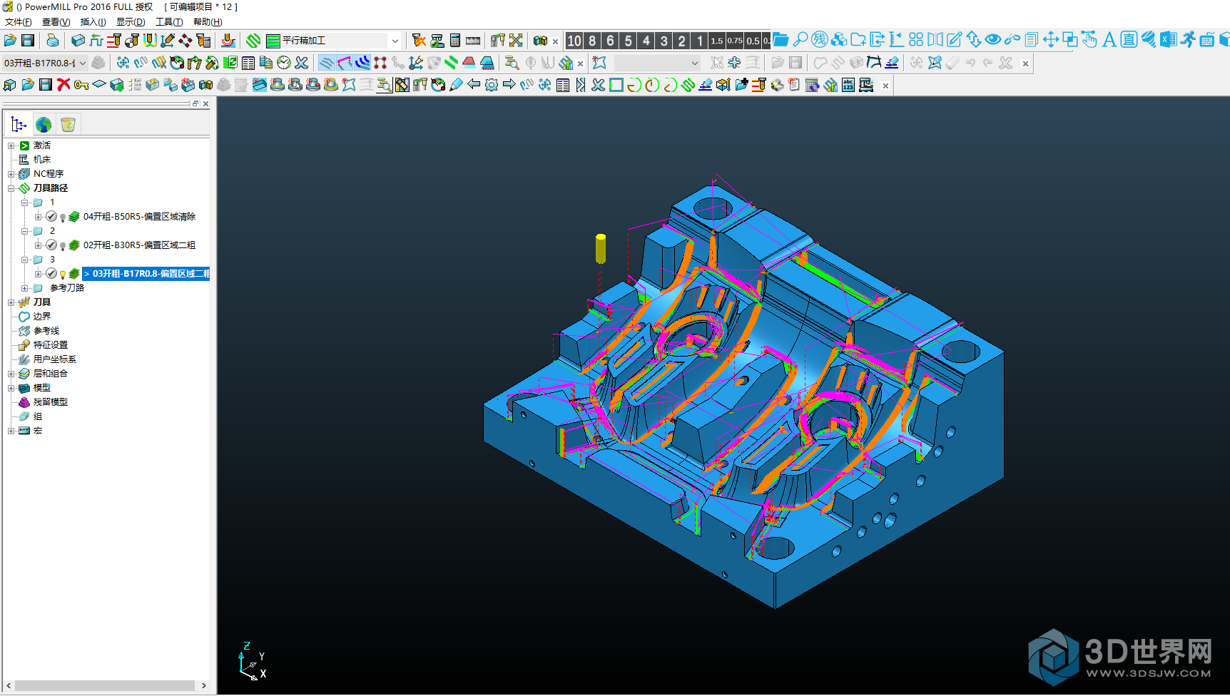Toggle the draw cutting moves button
This screenshot has height=696, width=1230.
tap(327, 63)
